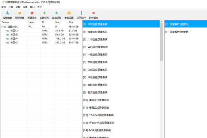Viewport: 207px width, 138px height.
Task: Click the system list scrollbar thumb
Action: (161, 42)
